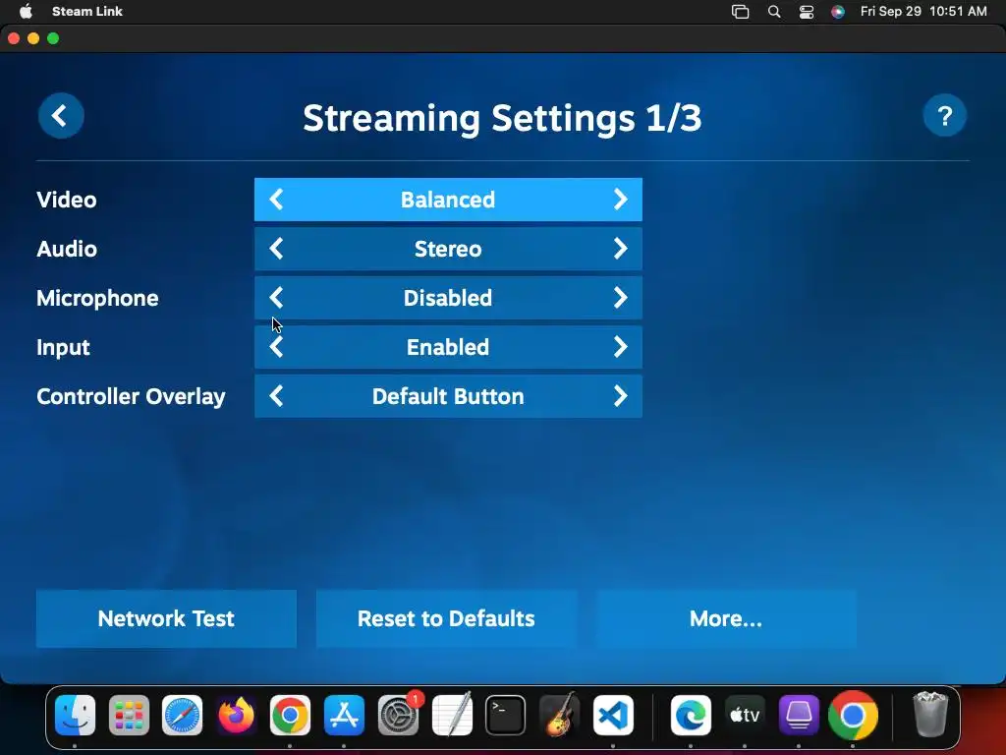This screenshot has height=755, width=1006.
Task: Run the Network Test
Action: [x=166, y=618]
